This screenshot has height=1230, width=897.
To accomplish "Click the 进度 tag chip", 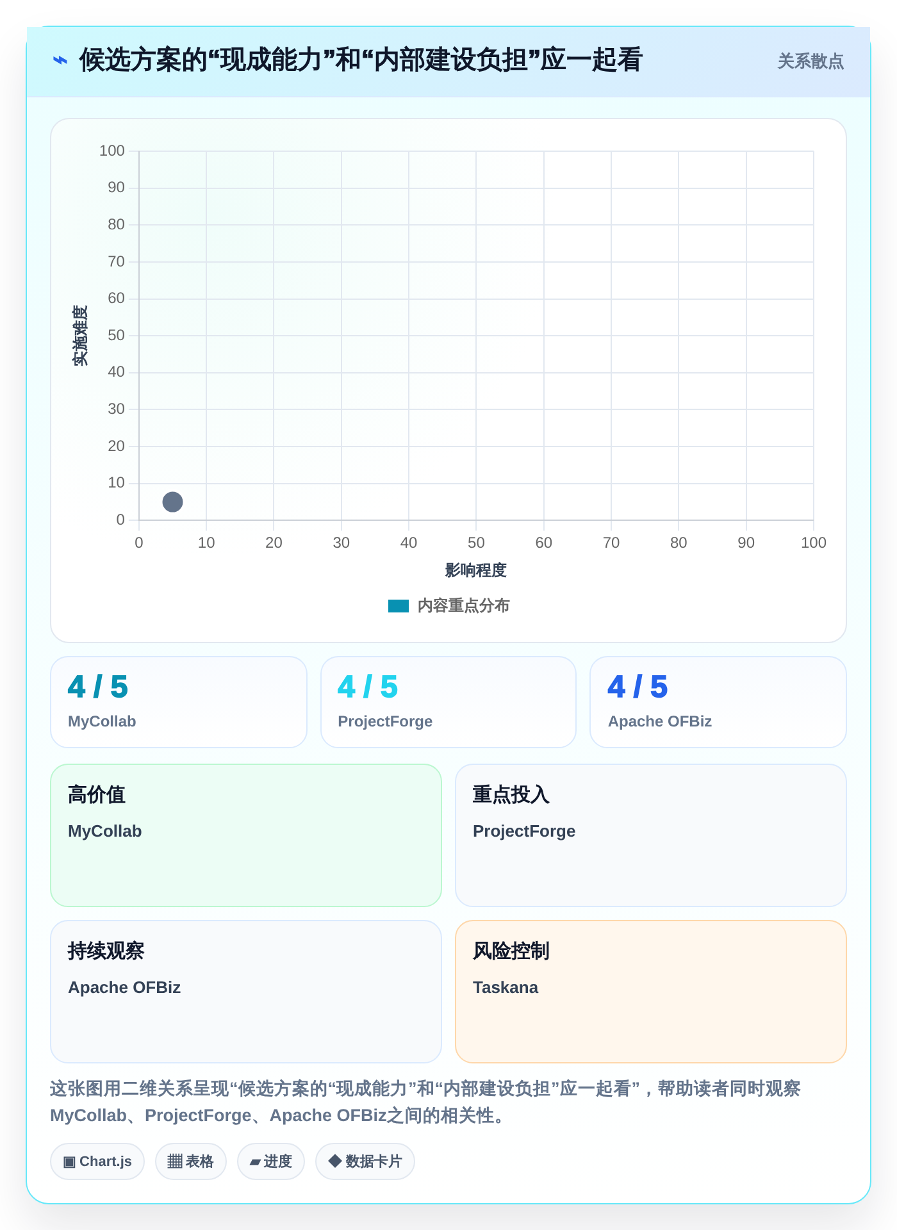I will coord(271,1161).
